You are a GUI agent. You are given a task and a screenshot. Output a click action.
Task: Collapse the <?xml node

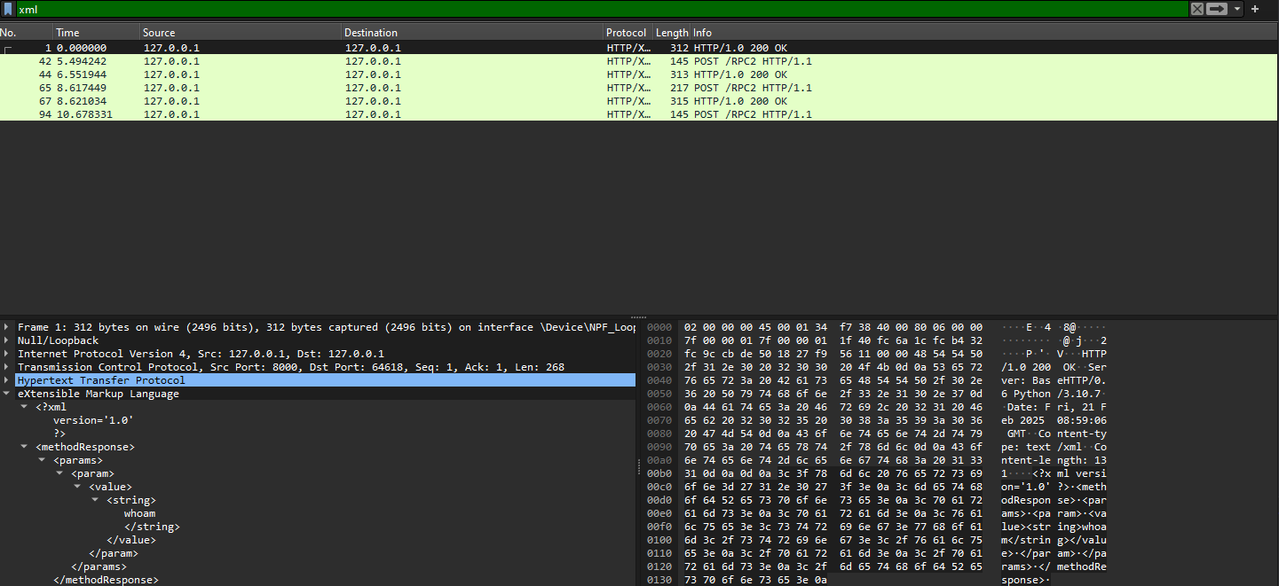(x=25, y=407)
